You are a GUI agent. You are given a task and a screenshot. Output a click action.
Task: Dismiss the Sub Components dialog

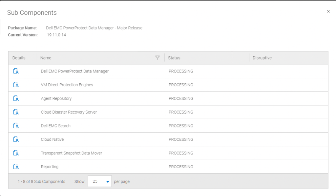click(x=328, y=11)
